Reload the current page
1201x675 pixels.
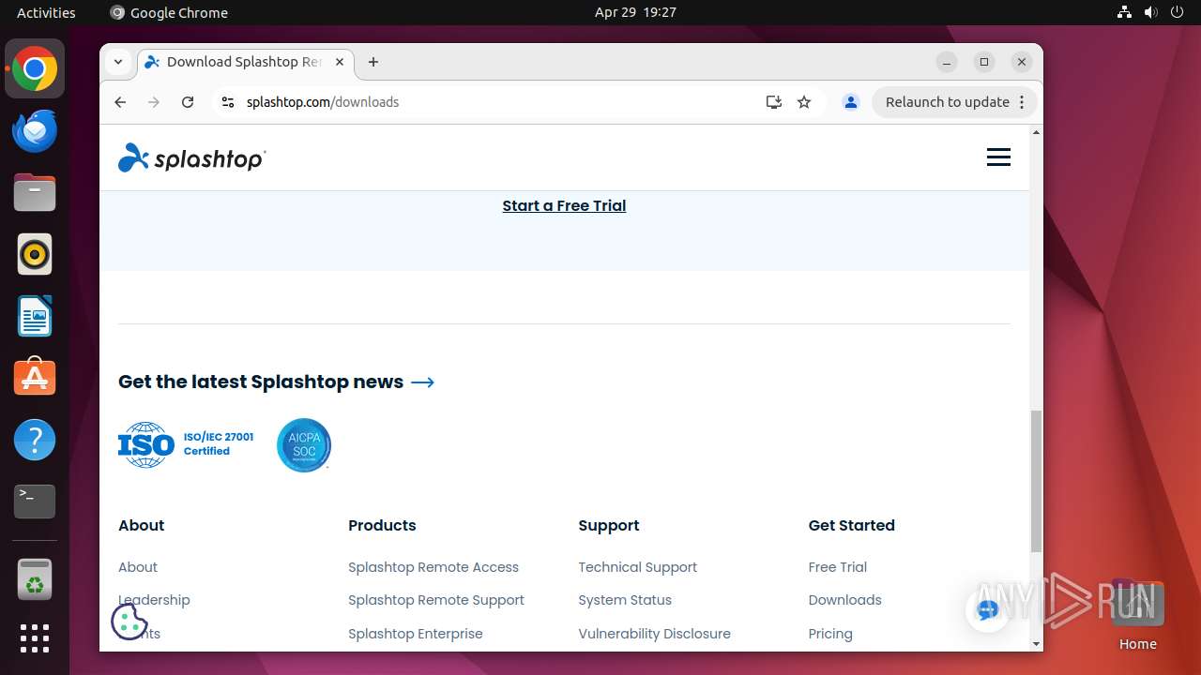click(188, 102)
